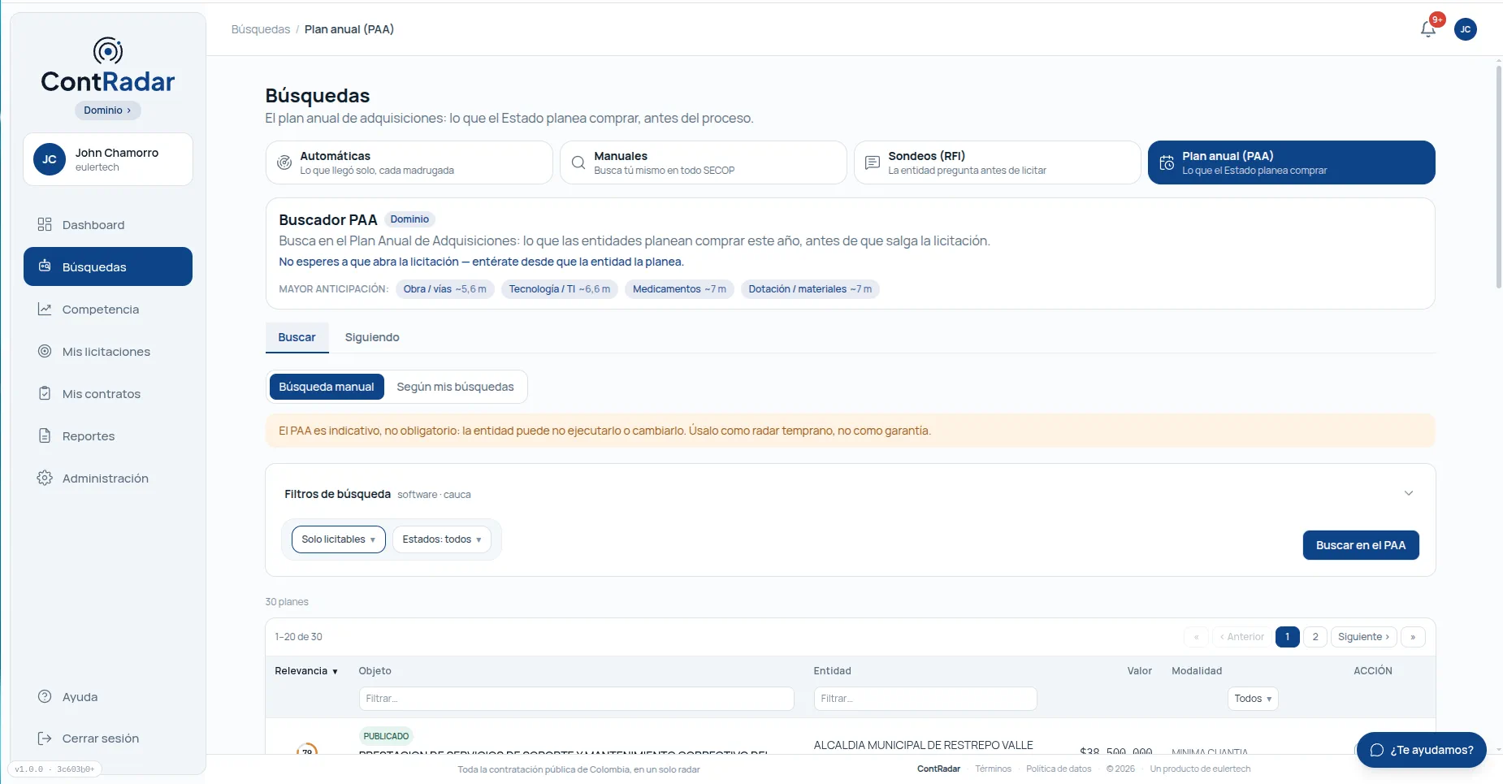Click the Reportes document icon
1503x784 pixels.
click(x=45, y=435)
